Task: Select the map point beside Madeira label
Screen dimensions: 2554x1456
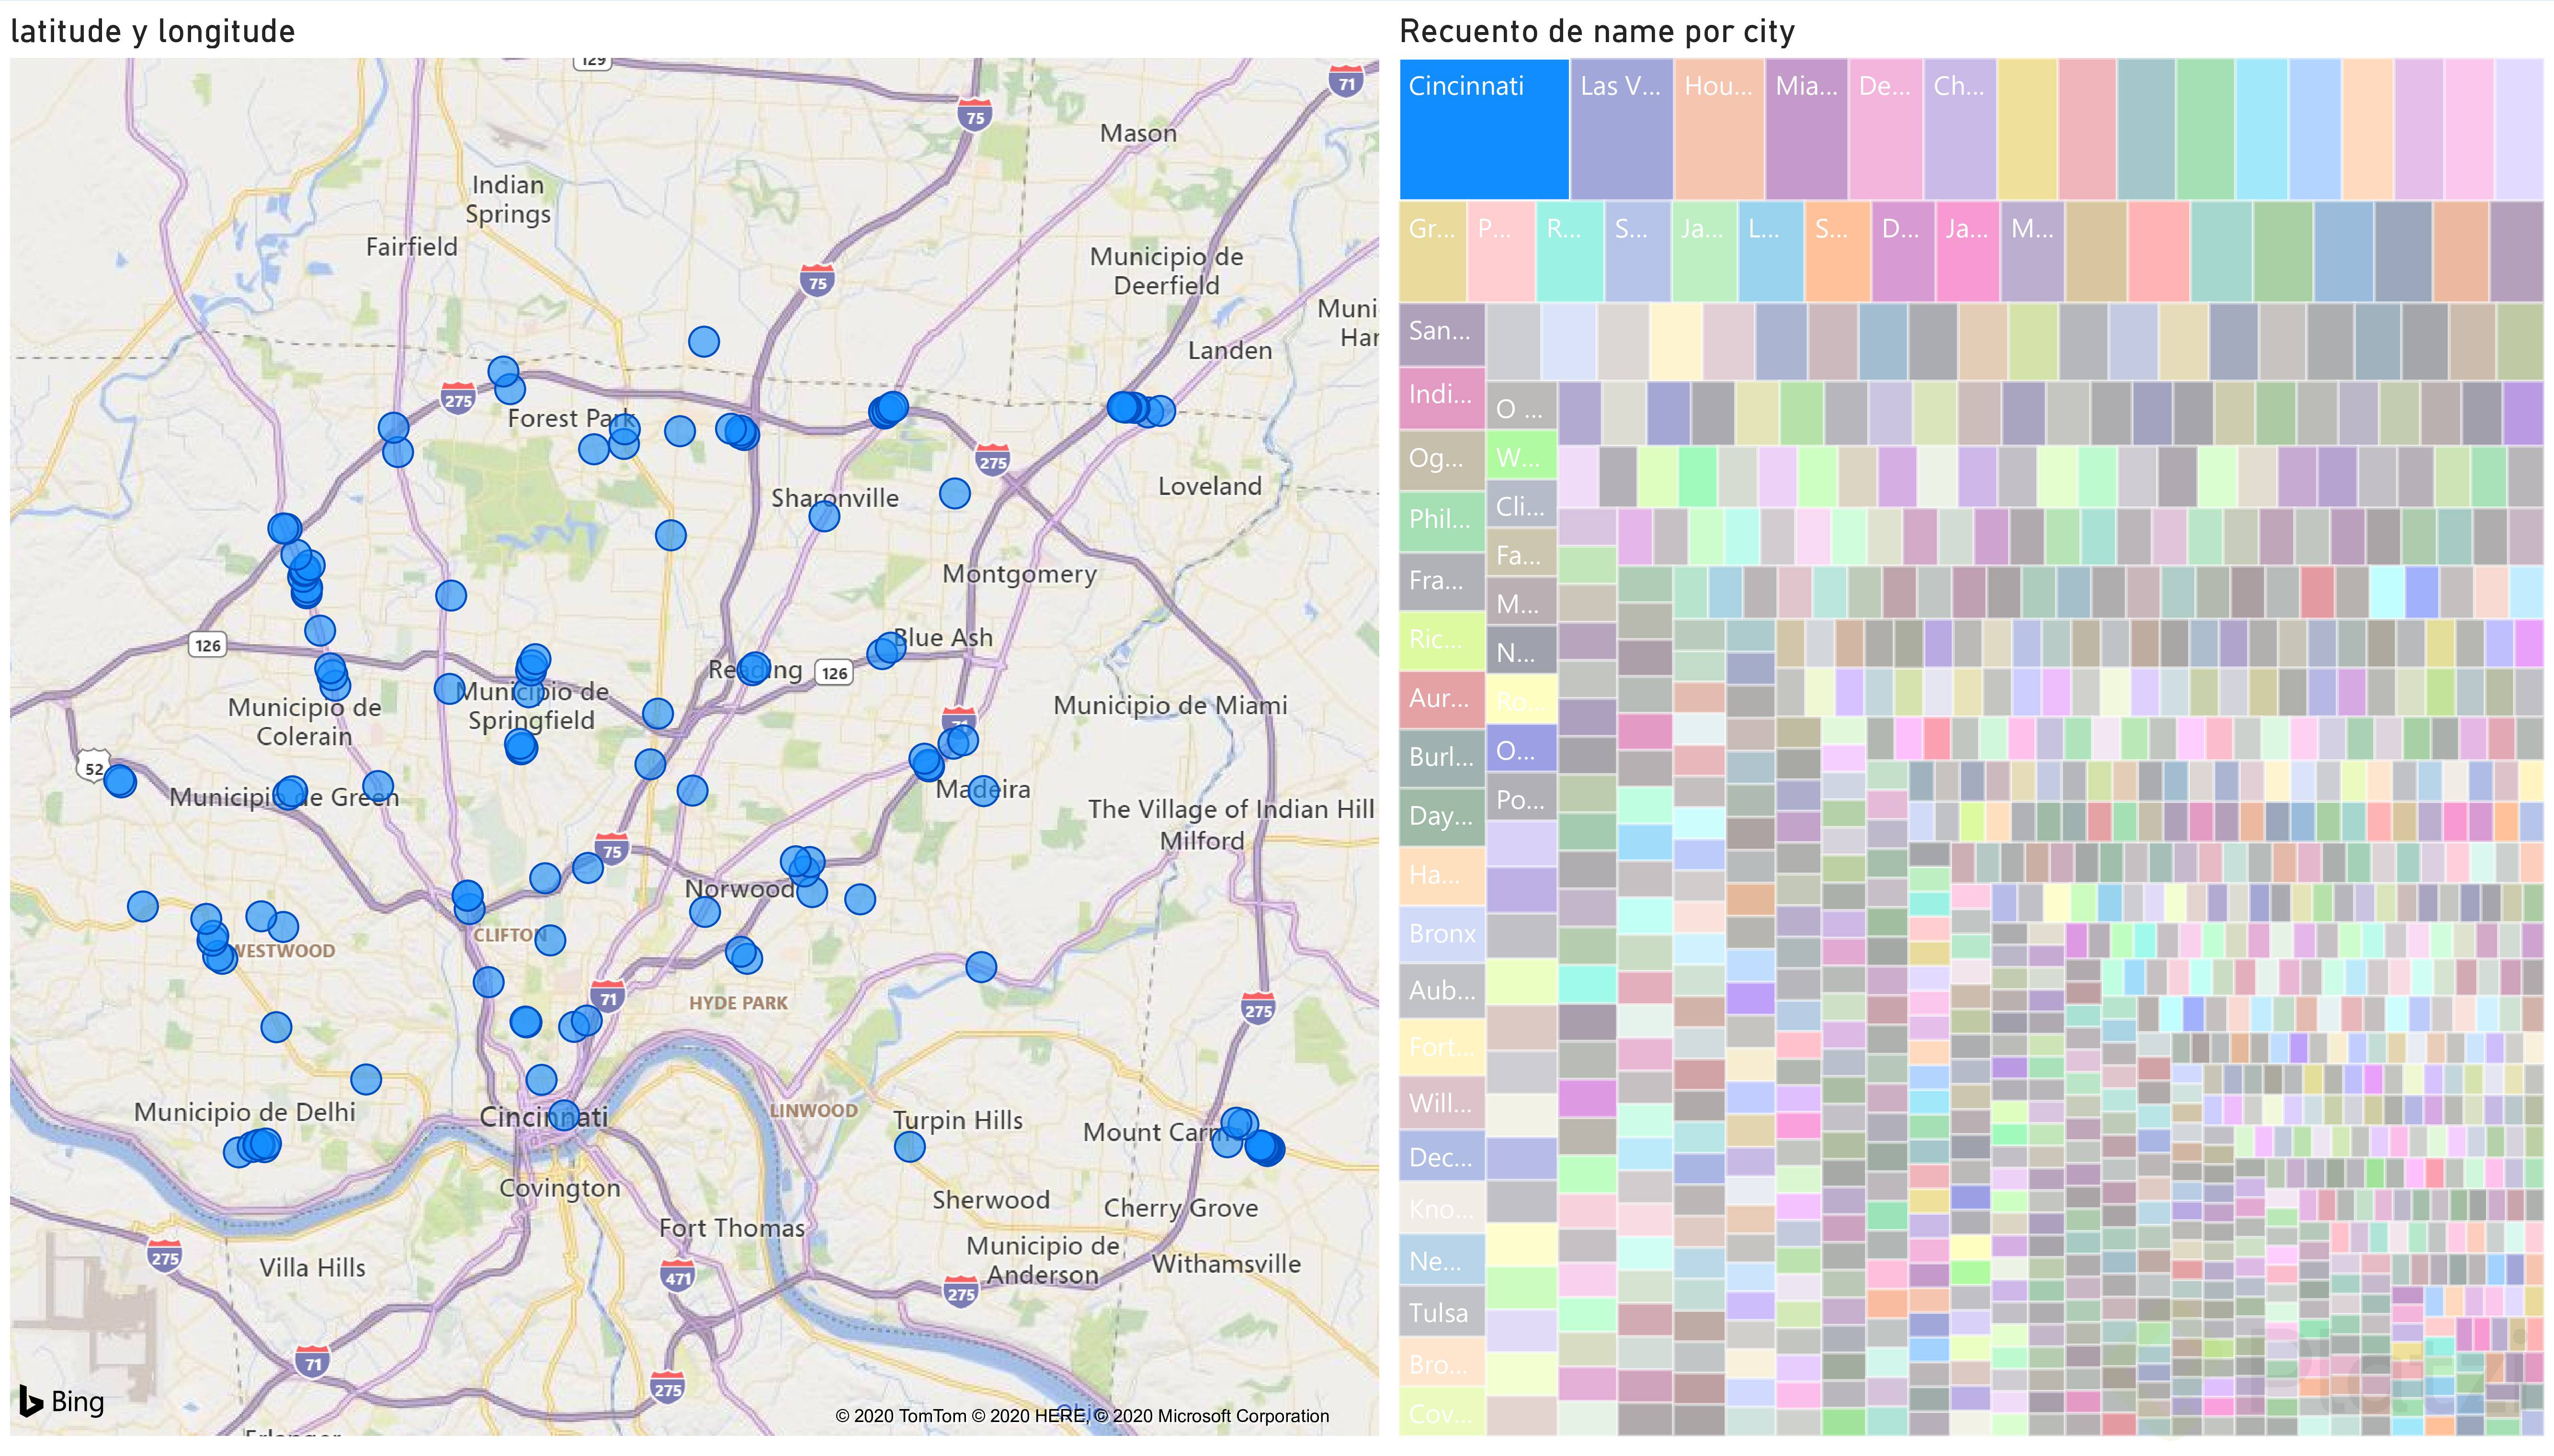Action: pos(983,791)
